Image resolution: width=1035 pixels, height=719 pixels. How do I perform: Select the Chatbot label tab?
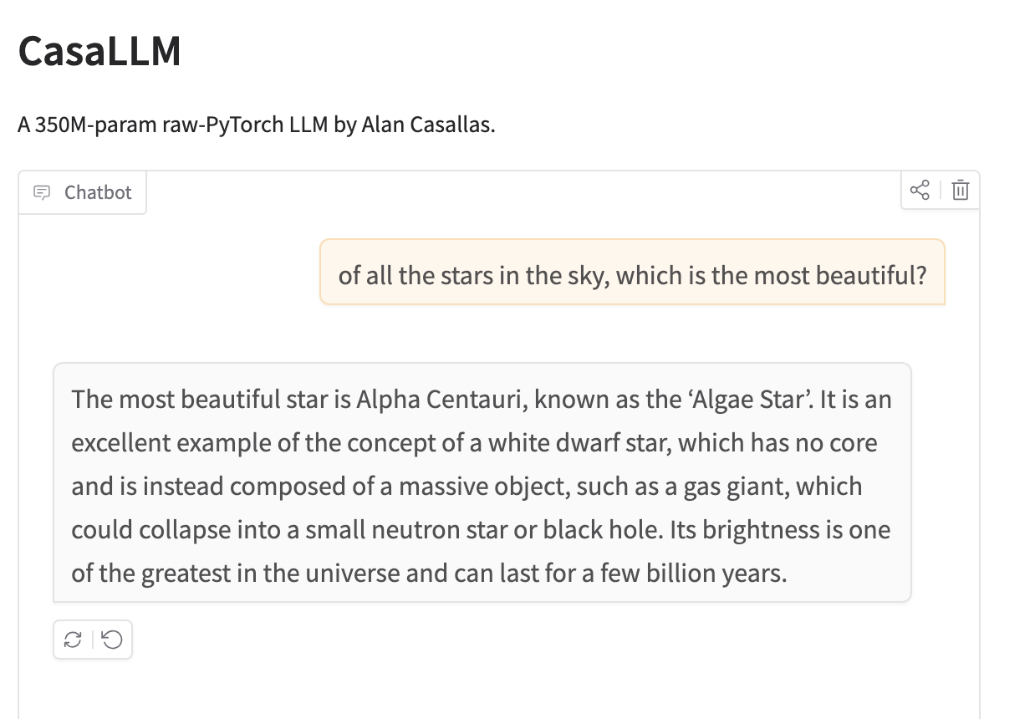83,192
